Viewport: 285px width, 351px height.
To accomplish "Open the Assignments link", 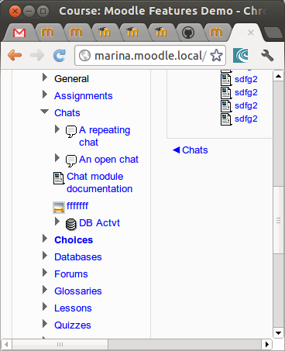I will tap(84, 96).
